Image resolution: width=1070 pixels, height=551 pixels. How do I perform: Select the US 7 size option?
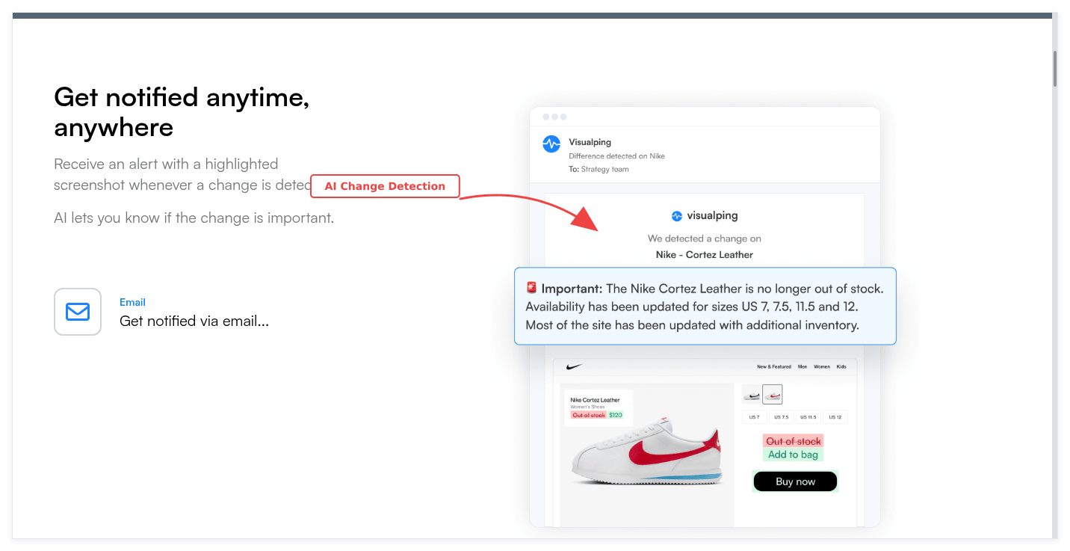(754, 417)
